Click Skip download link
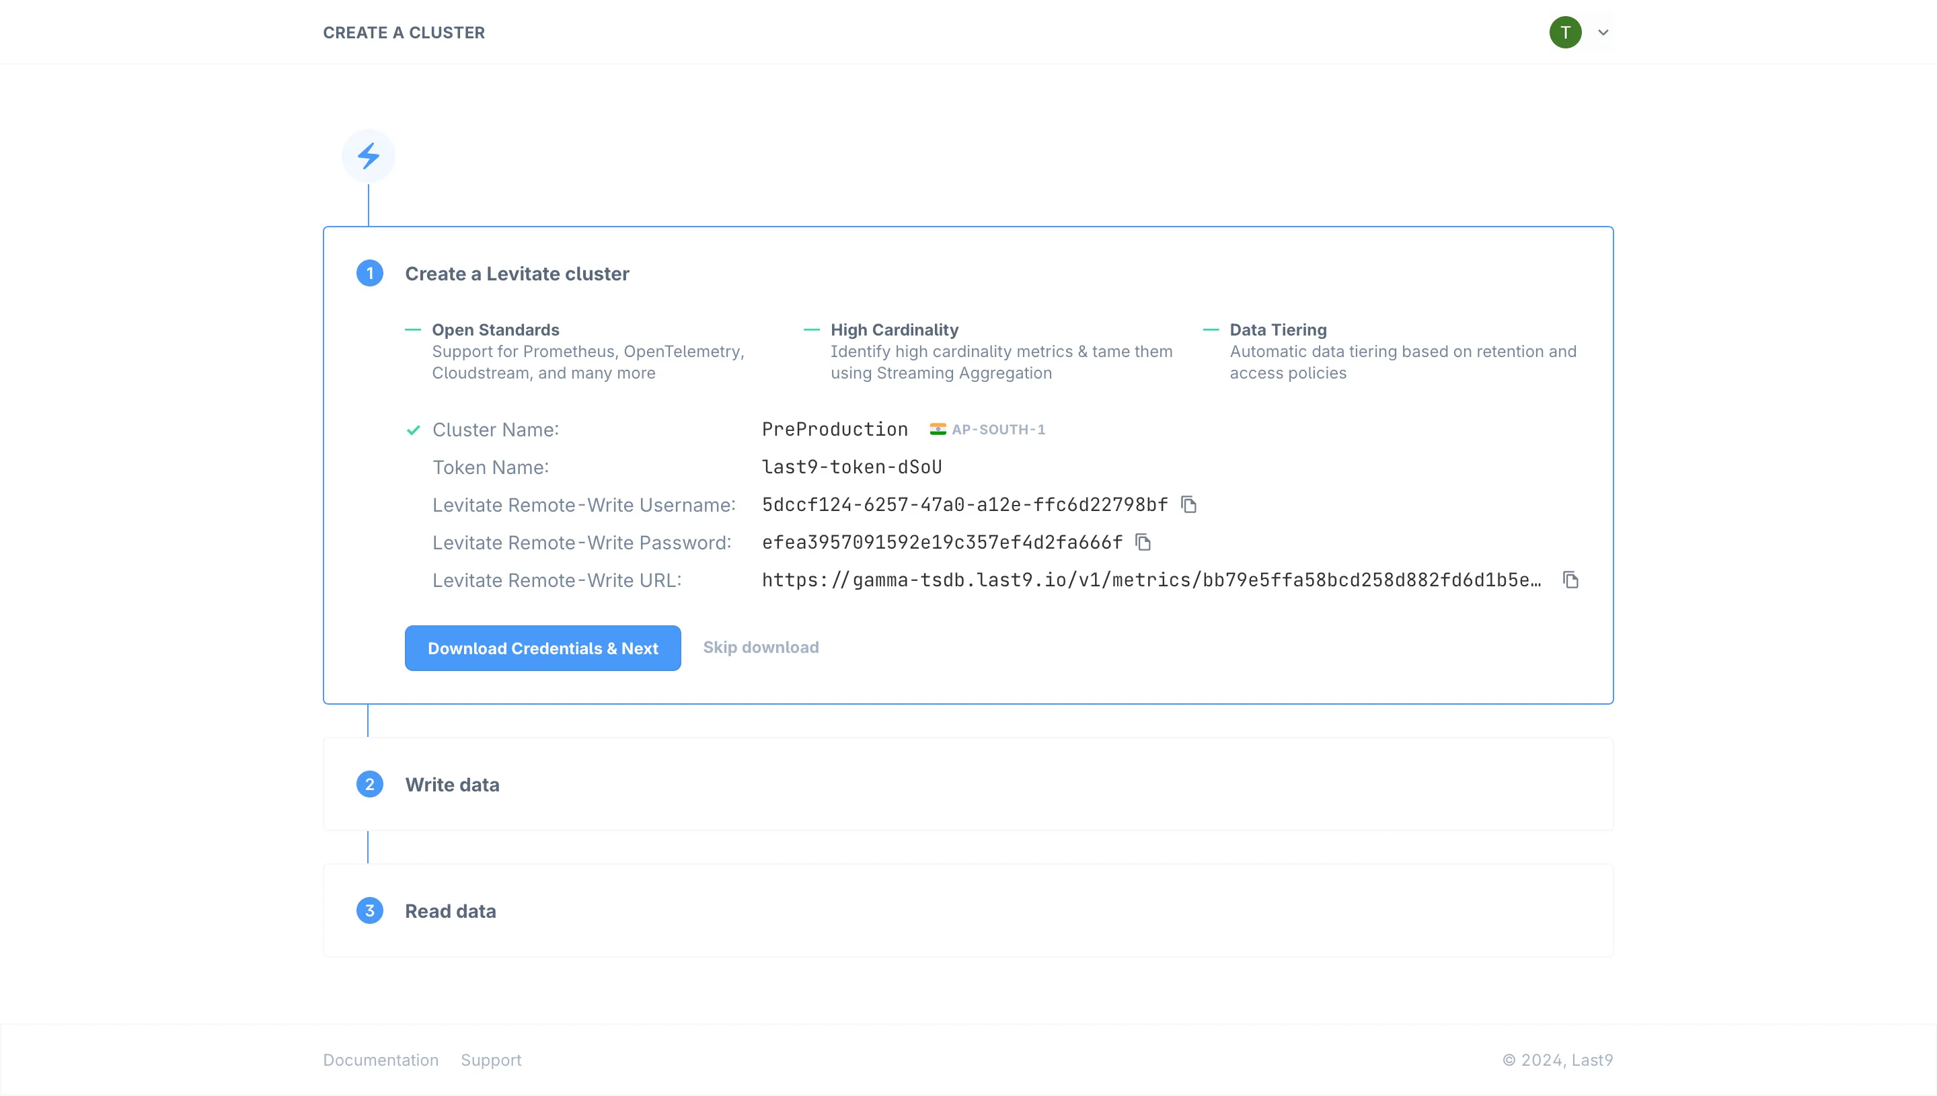Image resolution: width=1937 pixels, height=1096 pixels. [761, 648]
